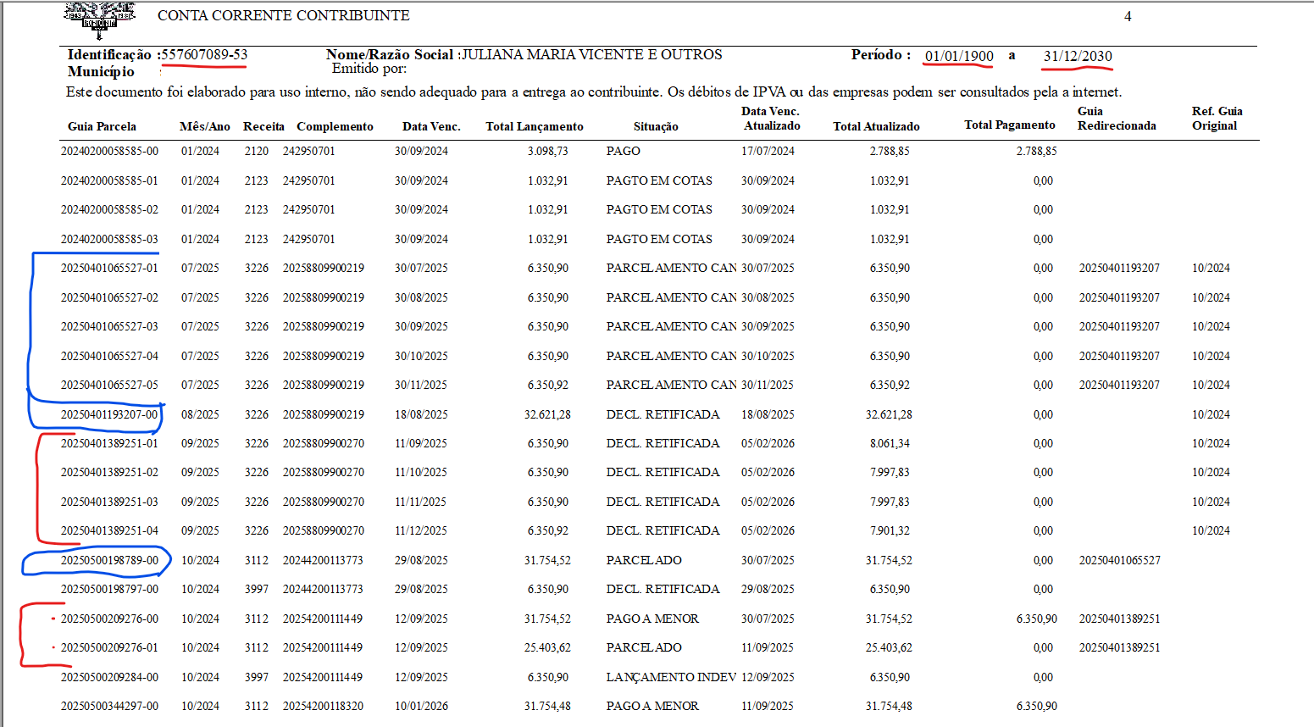
Task: Click the LANÇAMENTO INDEV status cell
Action: coord(671,677)
